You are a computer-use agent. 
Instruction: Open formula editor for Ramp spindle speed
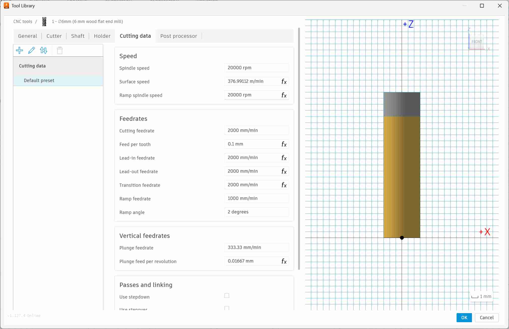[284, 95]
